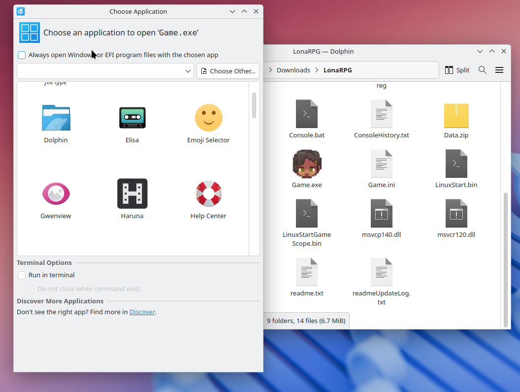The width and height of the screenshot is (520, 392).
Task: Enable Run in terminal option
Action: 22,275
